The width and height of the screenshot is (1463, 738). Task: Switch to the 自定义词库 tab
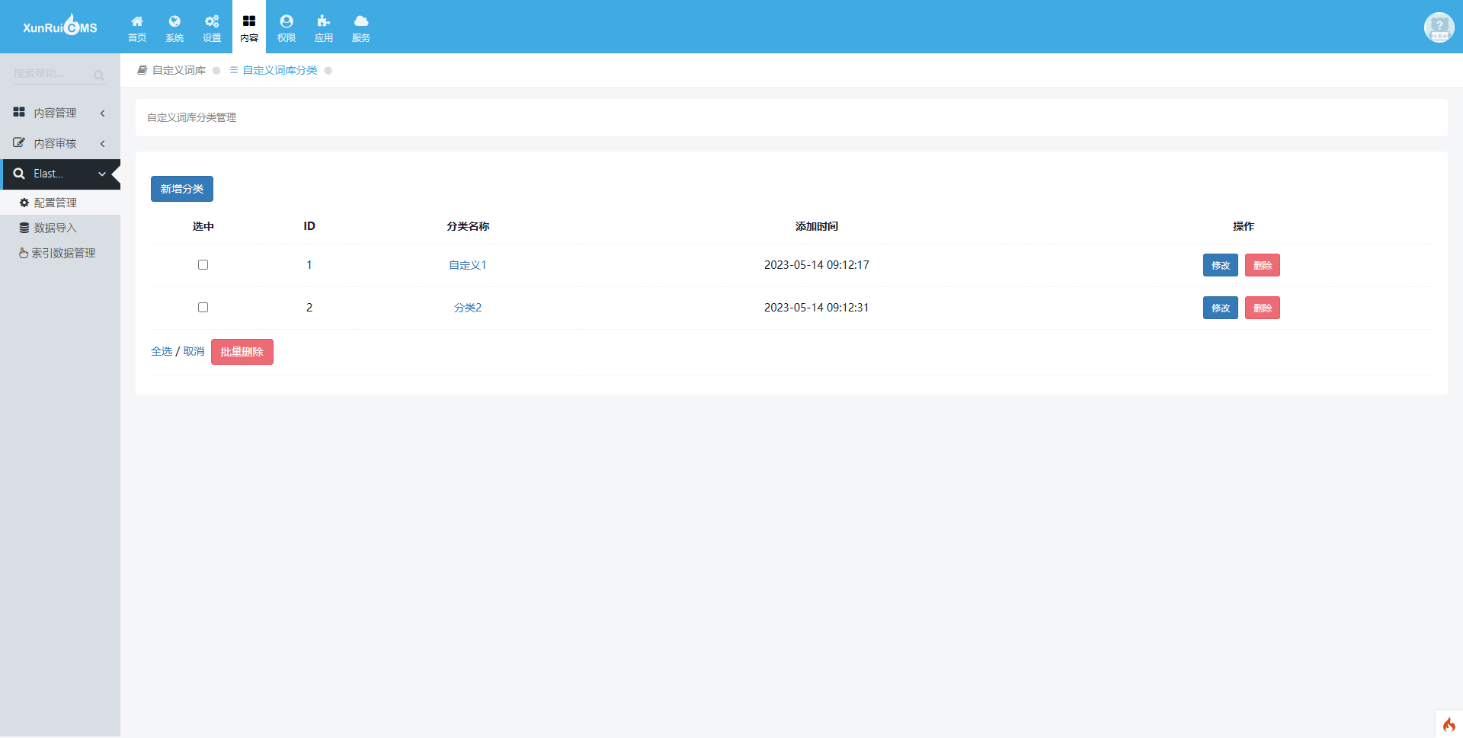click(172, 70)
